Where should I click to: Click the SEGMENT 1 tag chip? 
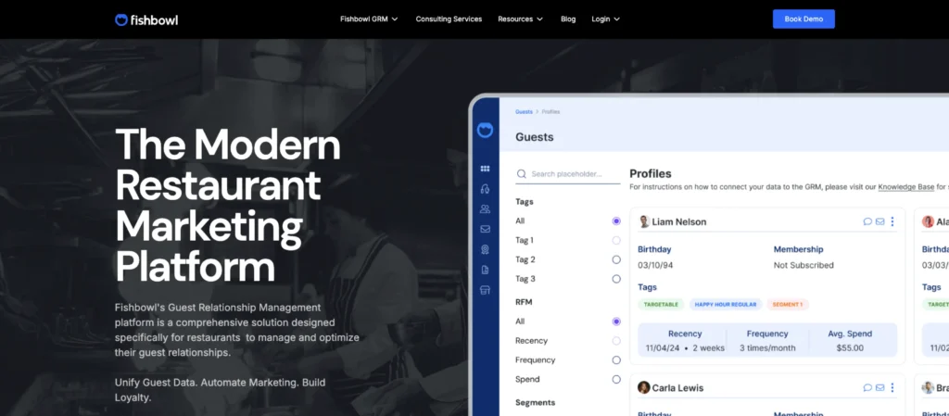[788, 305]
